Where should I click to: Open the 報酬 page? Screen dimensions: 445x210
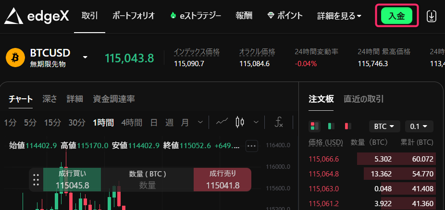[244, 16]
